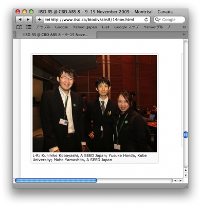Image resolution: width=201 pixels, height=206 pixels.
Task: Reload the page with the refresh icon
Action: tap(146, 20)
